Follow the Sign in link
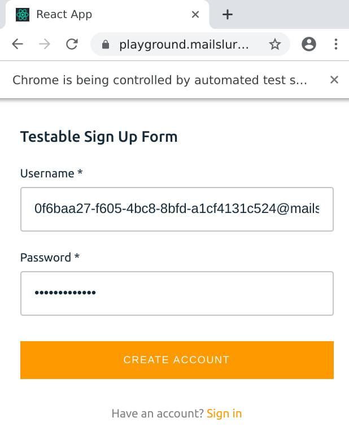Viewport: 349px width, 431px height. [x=224, y=413]
